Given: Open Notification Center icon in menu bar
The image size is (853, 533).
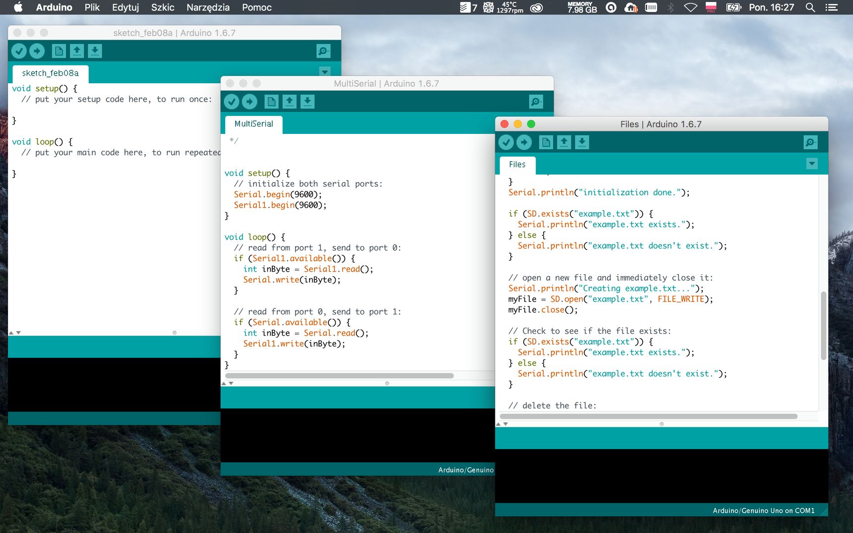Looking at the screenshot, I should [x=832, y=7].
